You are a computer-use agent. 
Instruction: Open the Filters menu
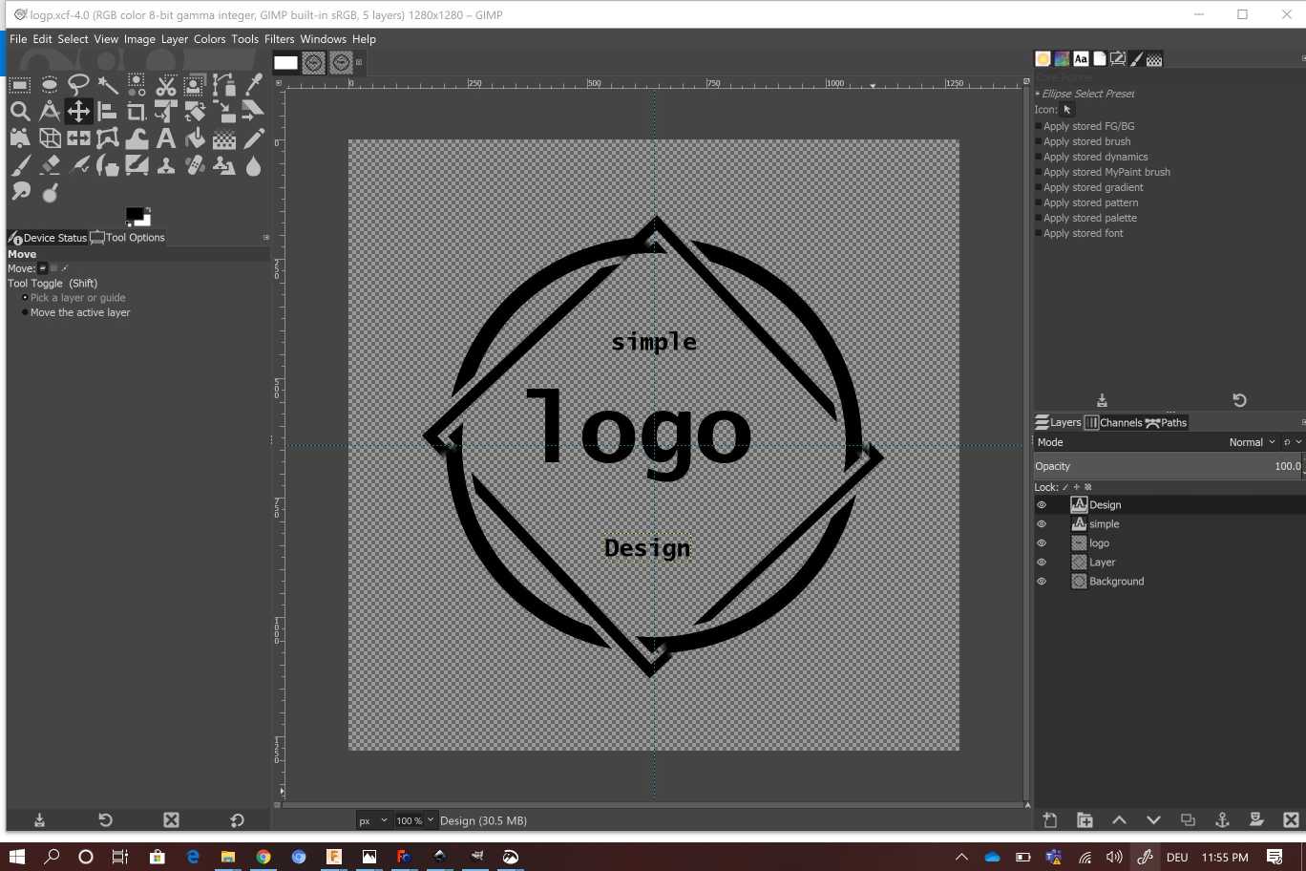pyautogui.click(x=279, y=39)
